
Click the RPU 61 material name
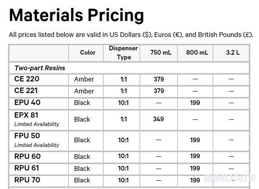tap(27, 168)
